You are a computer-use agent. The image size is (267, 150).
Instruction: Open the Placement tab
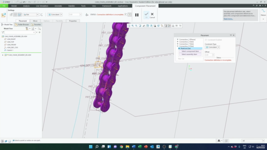click(x=23, y=21)
